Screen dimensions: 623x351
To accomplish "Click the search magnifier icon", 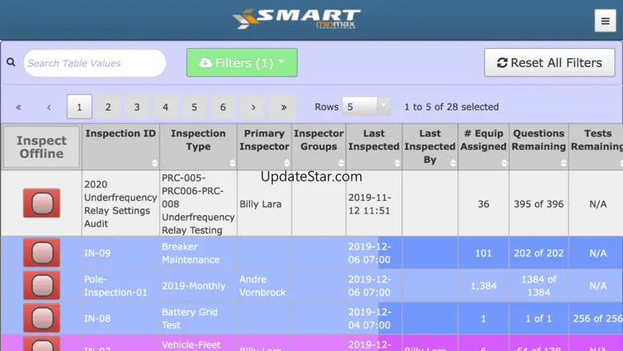I will click(11, 62).
